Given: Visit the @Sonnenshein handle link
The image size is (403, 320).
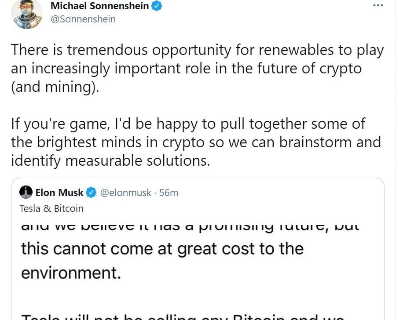Looking at the screenshot, I should click(x=83, y=19).
